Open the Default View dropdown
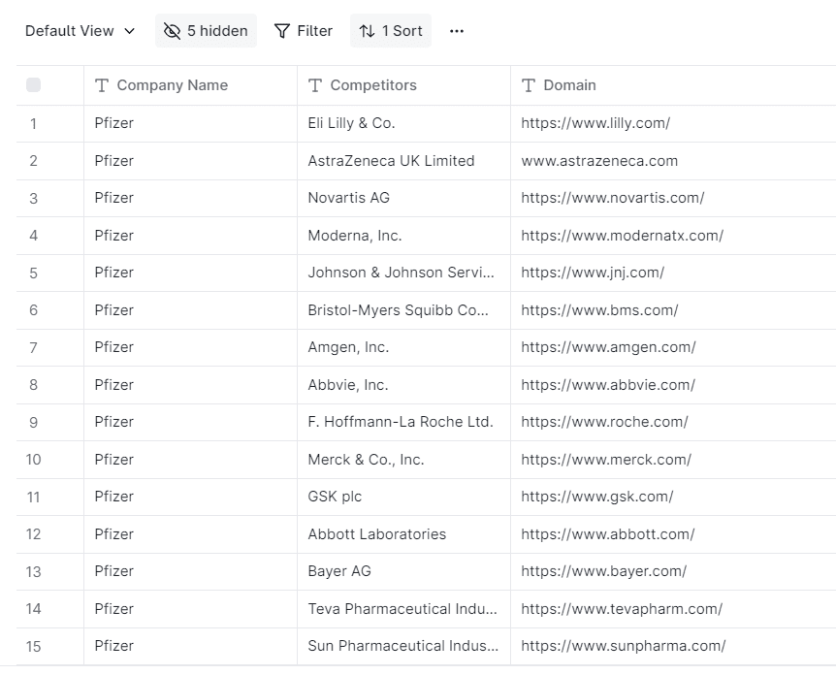The height and width of the screenshot is (675, 836). click(x=80, y=31)
